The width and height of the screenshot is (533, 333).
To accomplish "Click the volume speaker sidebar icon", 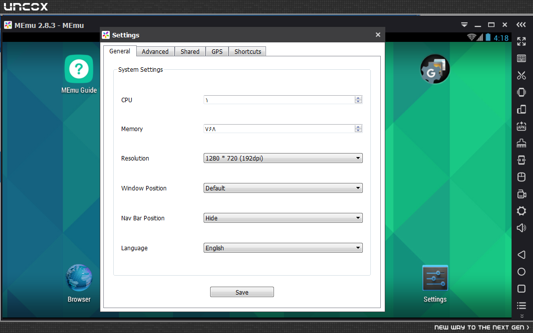I will tap(521, 228).
